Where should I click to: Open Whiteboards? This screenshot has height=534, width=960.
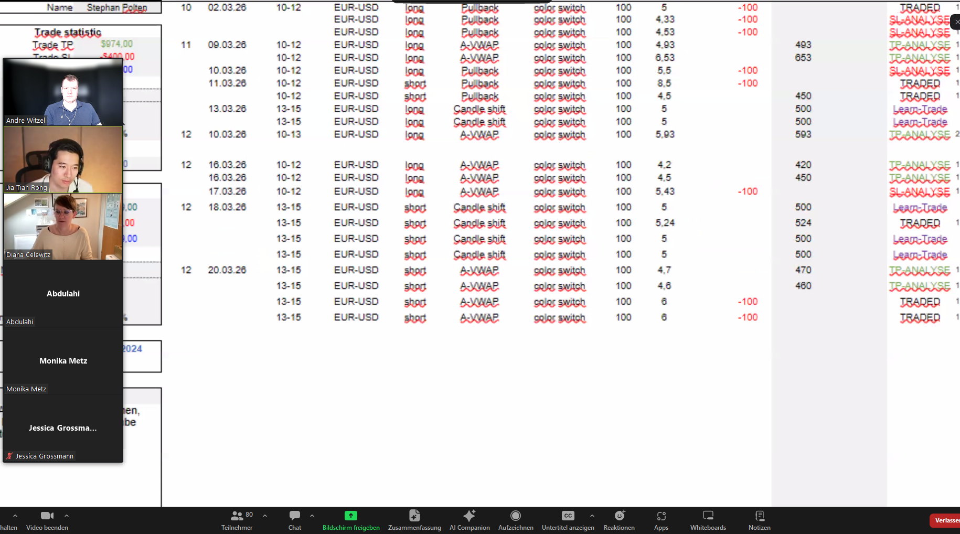click(x=708, y=520)
